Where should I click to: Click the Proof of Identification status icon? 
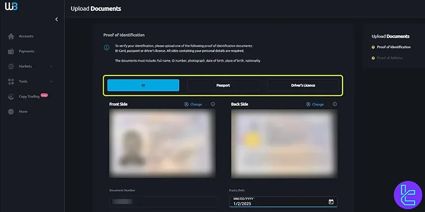tap(373, 47)
